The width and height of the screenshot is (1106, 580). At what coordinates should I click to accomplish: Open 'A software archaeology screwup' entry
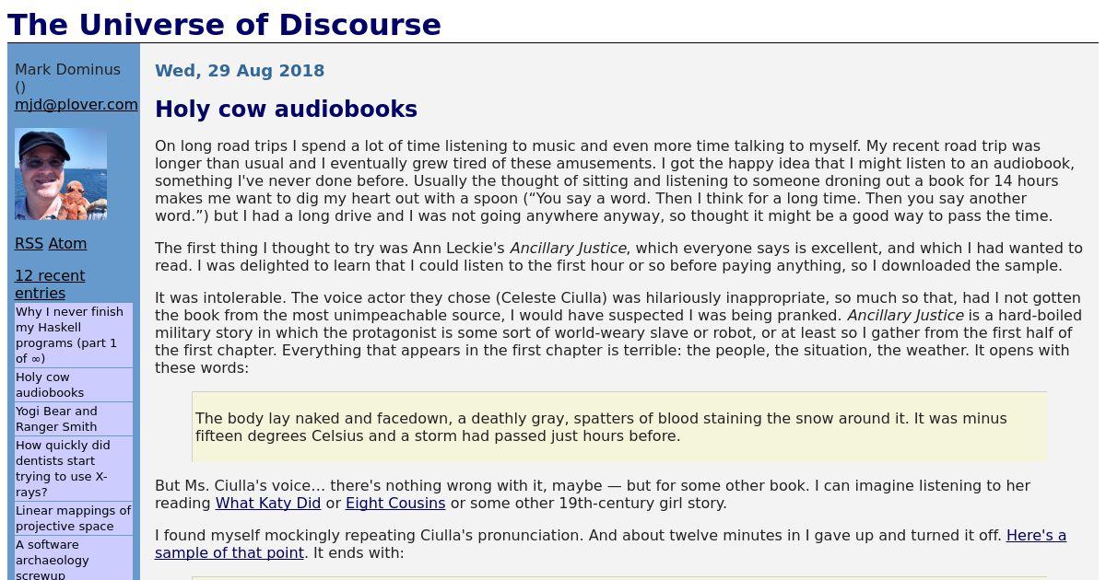[x=74, y=560]
